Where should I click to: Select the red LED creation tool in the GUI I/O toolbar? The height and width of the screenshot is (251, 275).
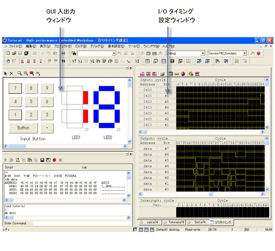coord(32,73)
